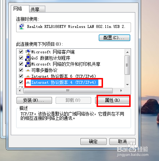159x161 pixels.
Task: Click the 安装(N)... button
Action: [34, 100]
